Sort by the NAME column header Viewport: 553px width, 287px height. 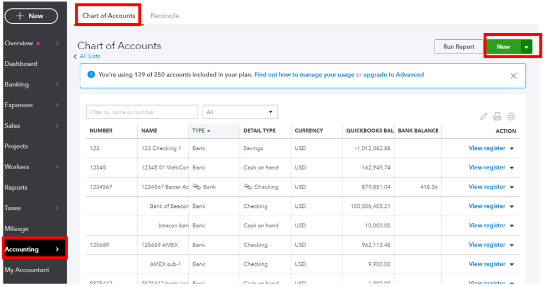click(x=149, y=131)
